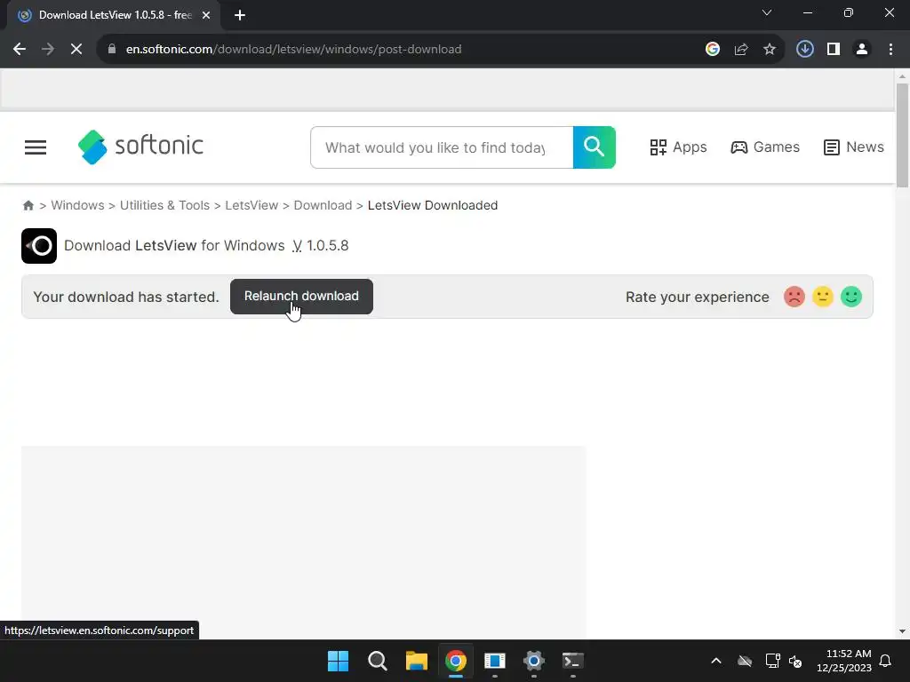
Task: Click the Chrome taskbar icon
Action: tap(456, 661)
